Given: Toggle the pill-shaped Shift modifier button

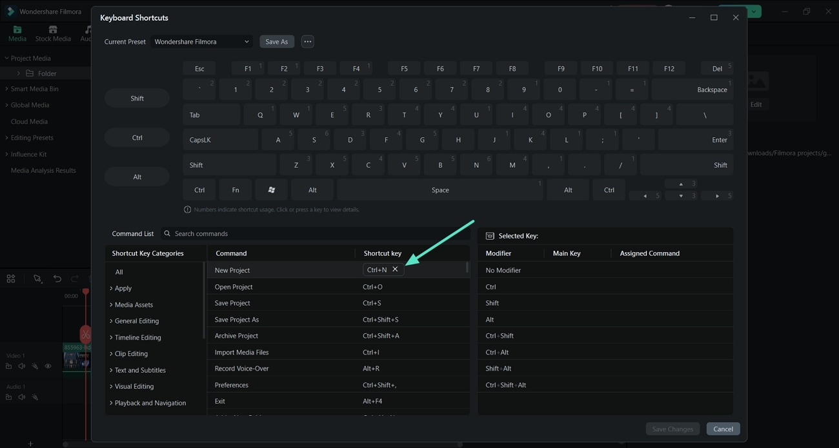Looking at the screenshot, I should coord(137,98).
